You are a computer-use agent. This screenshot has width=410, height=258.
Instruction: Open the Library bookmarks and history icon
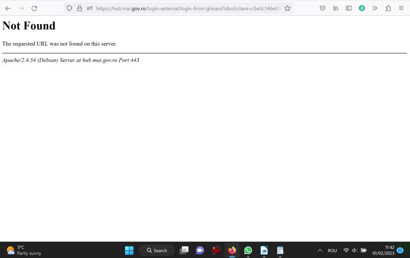click(336, 8)
